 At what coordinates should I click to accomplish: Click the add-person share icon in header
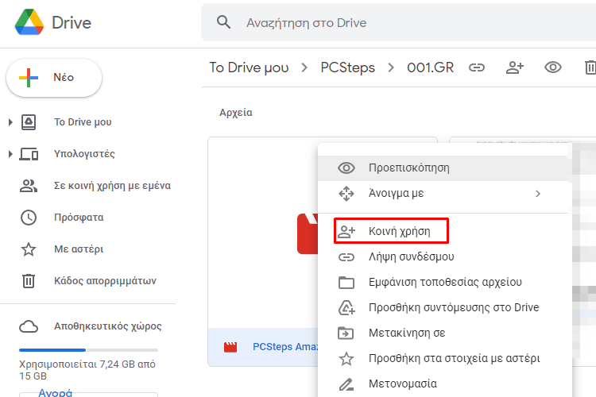click(x=515, y=67)
